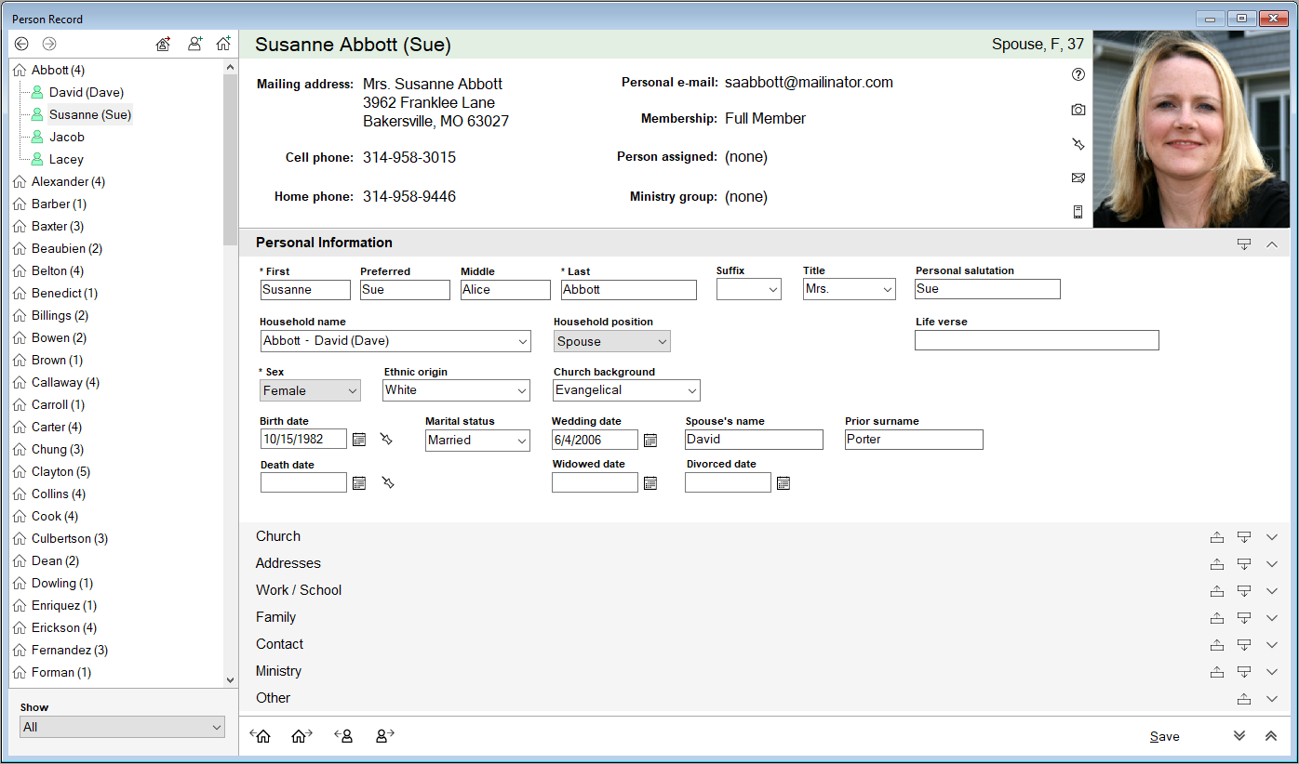Click the Life verse input field
Image resolution: width=1299 pixels, height=764 pixels.
click(1037, 340)
